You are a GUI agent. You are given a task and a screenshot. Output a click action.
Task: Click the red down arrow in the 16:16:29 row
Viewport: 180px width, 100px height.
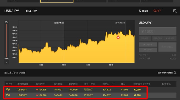click(x=37, y=95)
